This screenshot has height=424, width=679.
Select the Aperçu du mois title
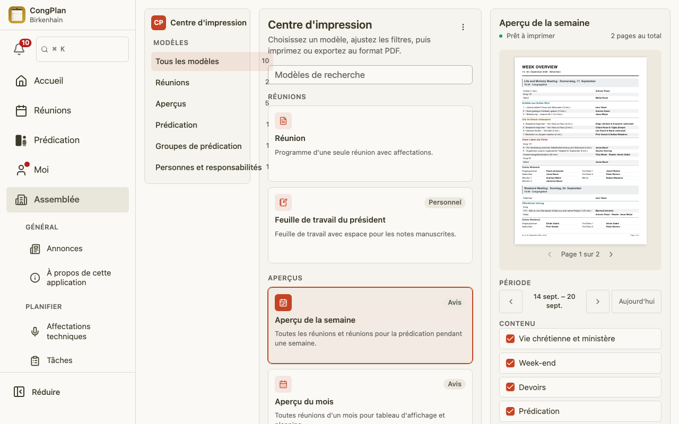point(304,402)
